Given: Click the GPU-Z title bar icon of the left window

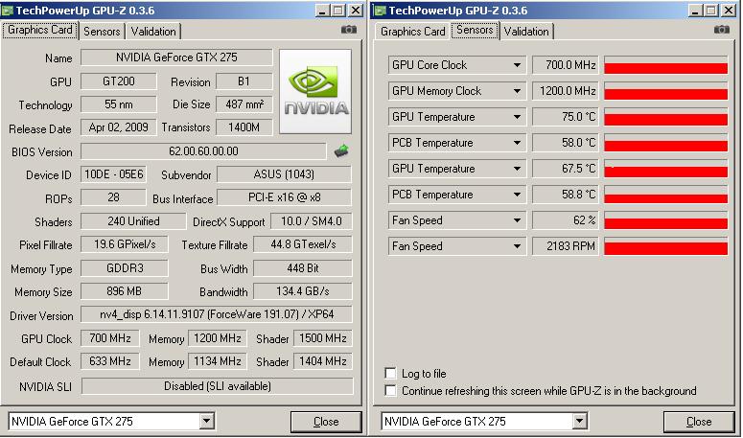Looking at the screenshot, I should point(7,11).
